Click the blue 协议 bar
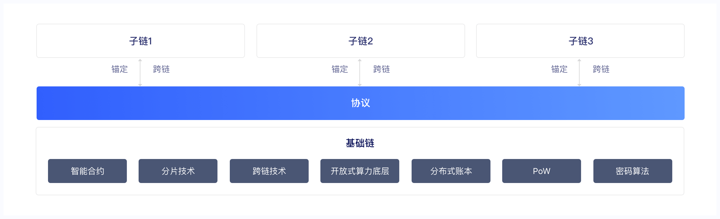The image size is (720, 219). tap(360, 103)
